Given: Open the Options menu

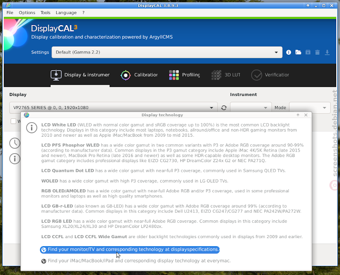Looking at the screenshot, I should [27, 13].
